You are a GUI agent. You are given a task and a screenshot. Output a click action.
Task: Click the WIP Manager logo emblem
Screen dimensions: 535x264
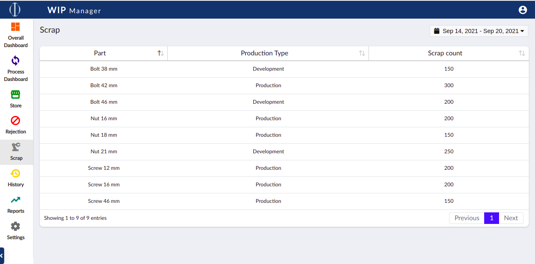point(15,10)
